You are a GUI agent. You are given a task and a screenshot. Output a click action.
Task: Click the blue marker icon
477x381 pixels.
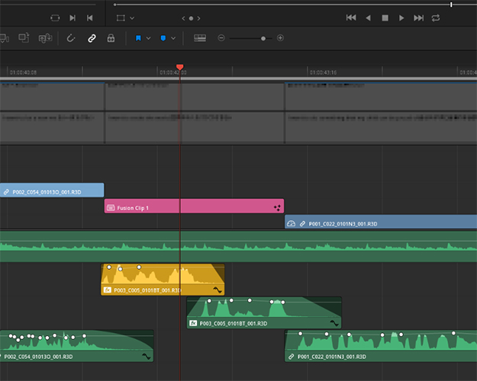163,37
